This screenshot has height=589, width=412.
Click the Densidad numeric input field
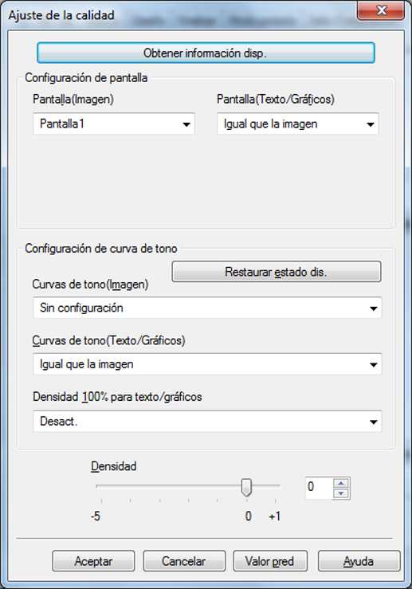coord(320,488)
